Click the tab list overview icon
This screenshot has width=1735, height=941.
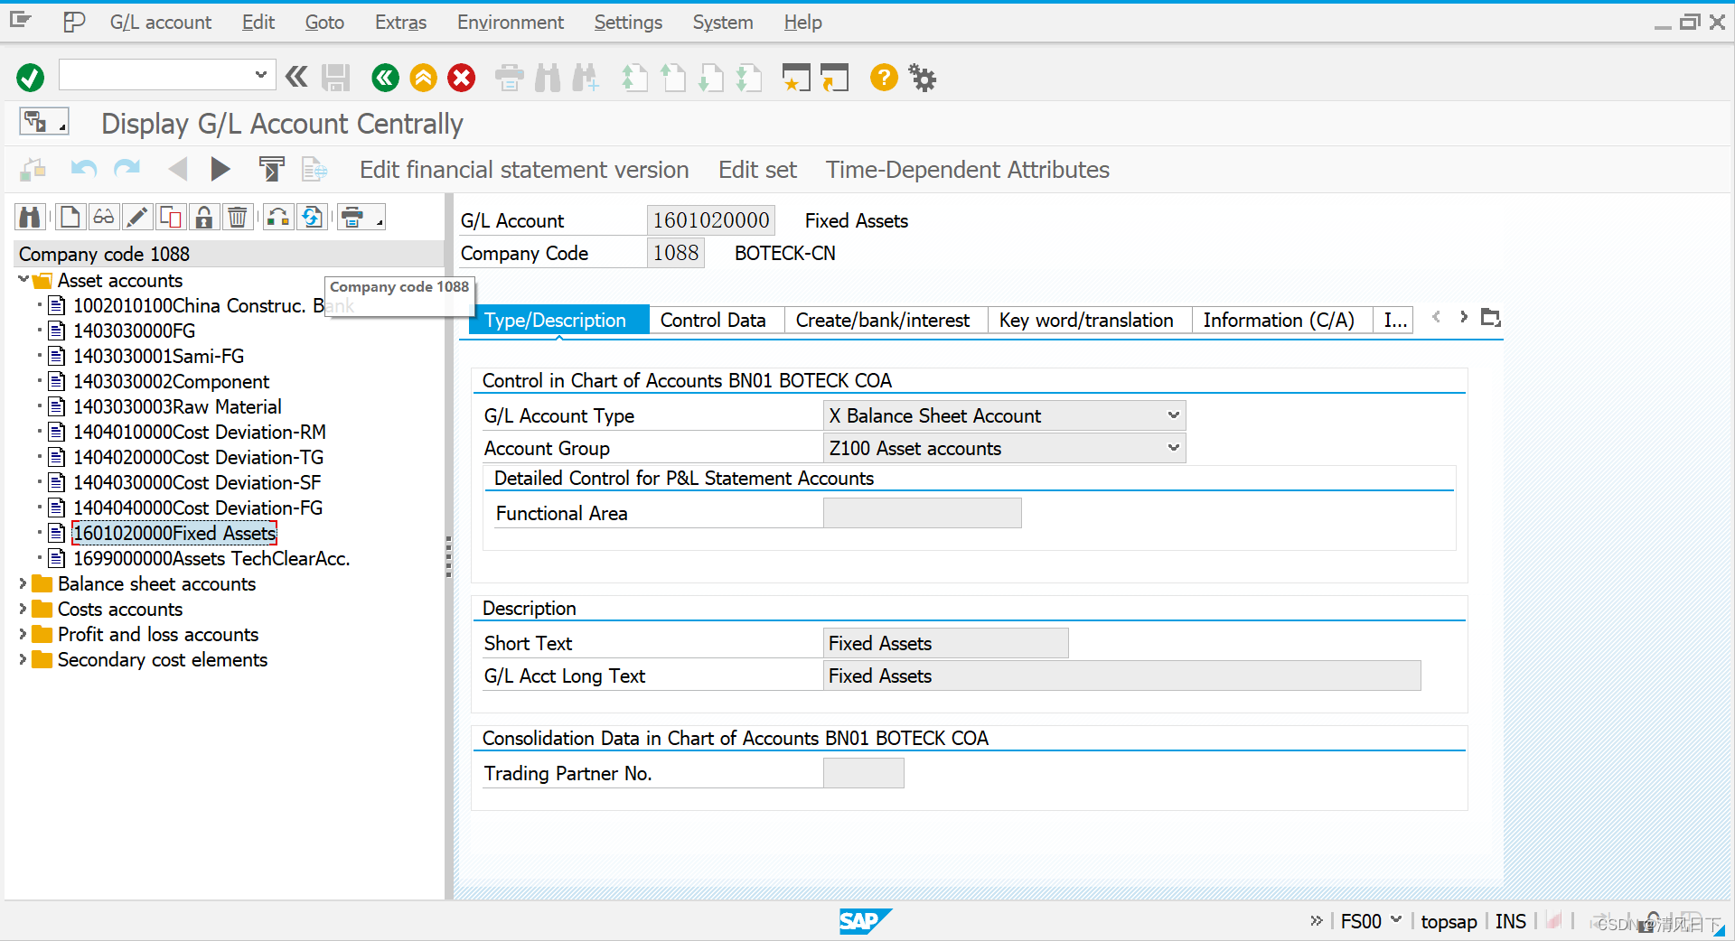(x=1491, y=318)
